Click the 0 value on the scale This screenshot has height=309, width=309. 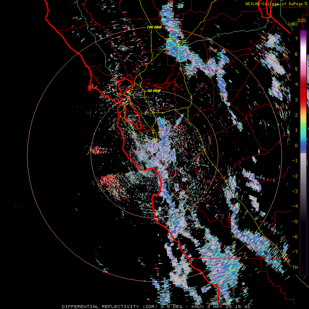tap(296, 146)
